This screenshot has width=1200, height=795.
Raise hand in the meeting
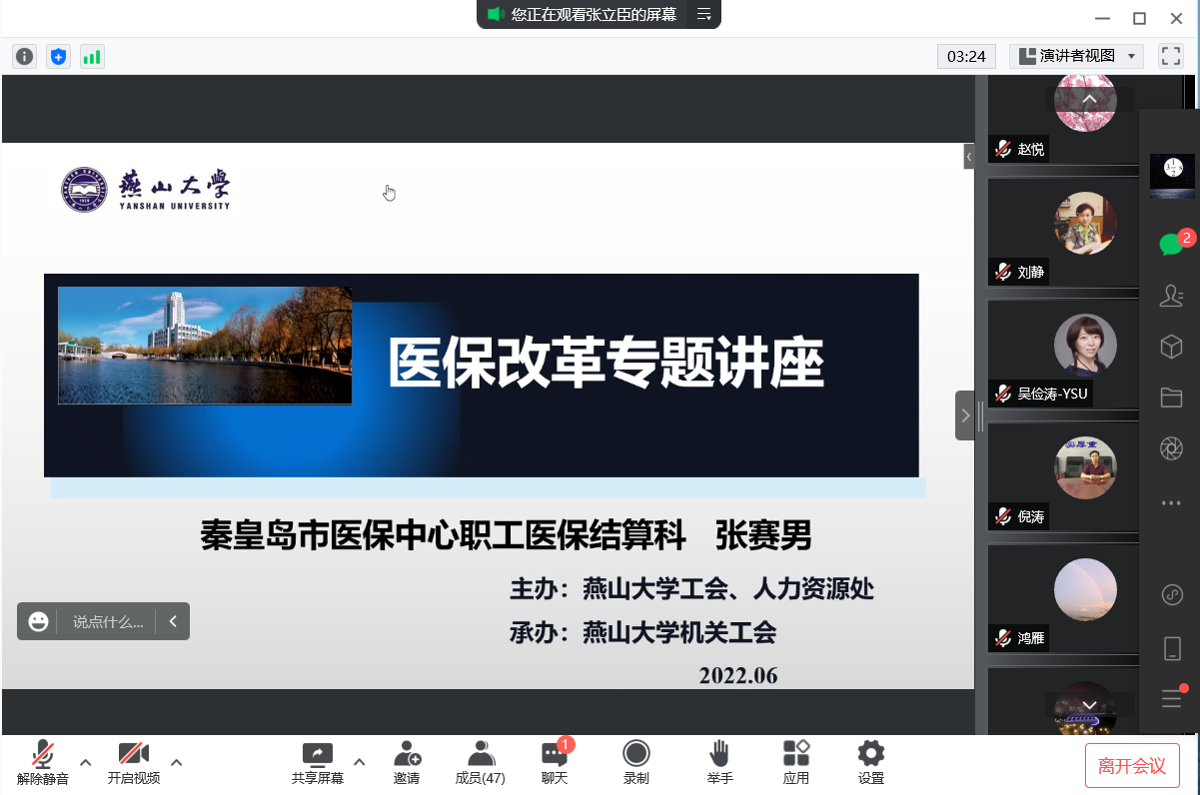[x=719, y=762]
